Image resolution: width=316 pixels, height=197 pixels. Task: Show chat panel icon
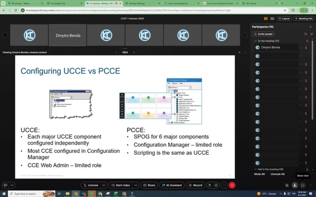coord(303,185)
